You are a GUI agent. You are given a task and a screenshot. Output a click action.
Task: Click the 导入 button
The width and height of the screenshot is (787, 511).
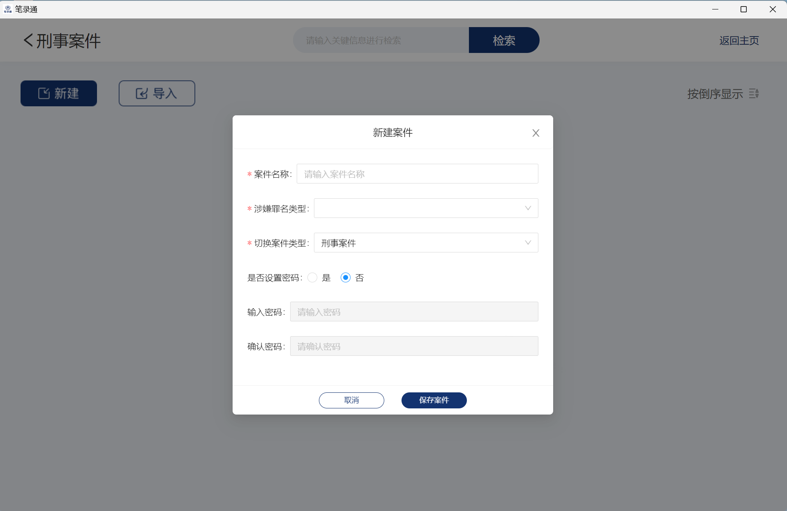pos(157,93)
